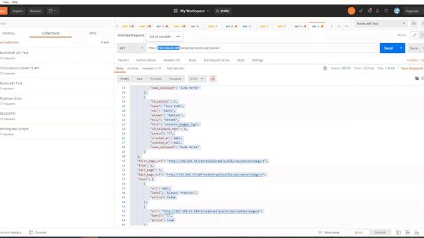The height and width of the screenshot is (238, 424).
Task: Click the wrap lines icon in response toolbar
Action: (213, 79)
